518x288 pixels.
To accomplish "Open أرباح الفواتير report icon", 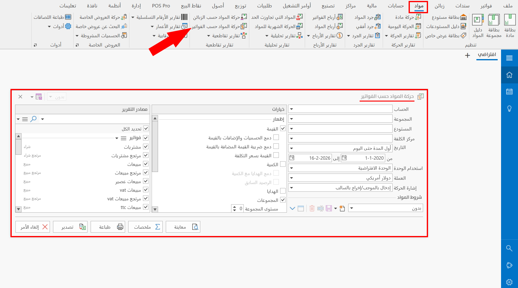I will point(340,18).
